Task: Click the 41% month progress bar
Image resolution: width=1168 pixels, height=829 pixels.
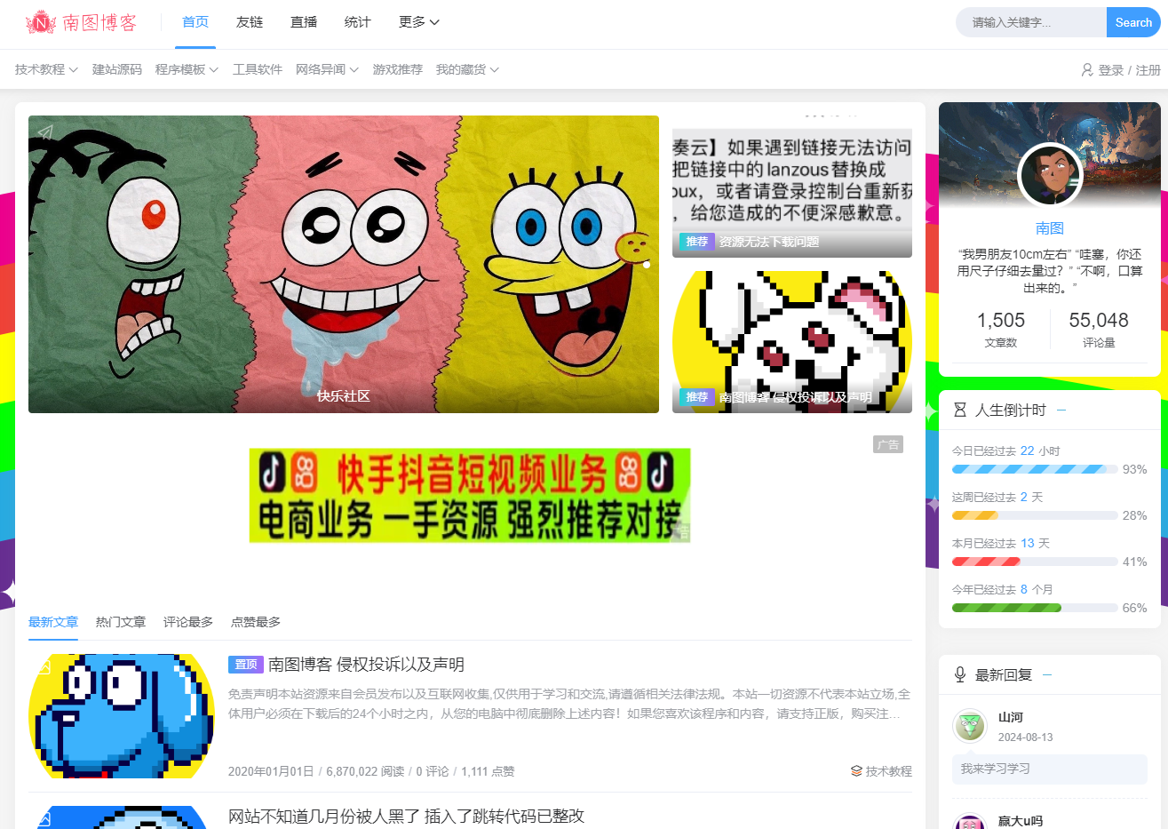Action: pos(1035,562)
